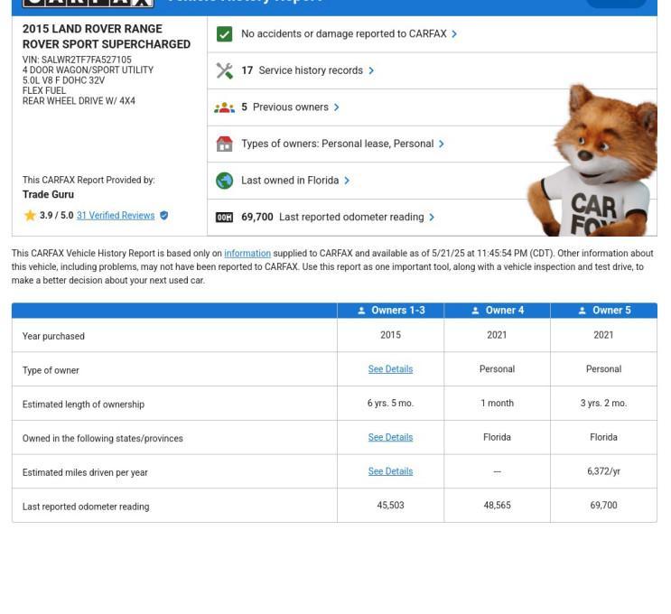Select the Owner 4 column header

click(x=498, y=311)
